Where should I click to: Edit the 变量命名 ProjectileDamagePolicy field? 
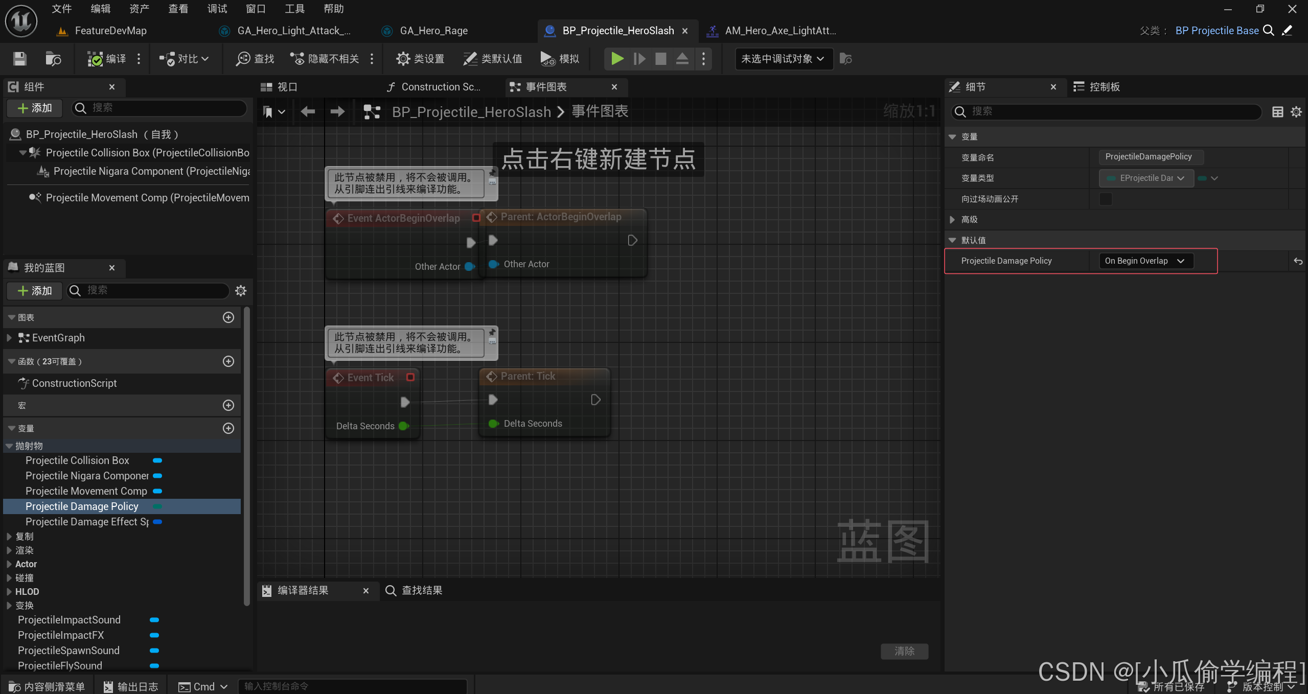click(x=1151, y=157)
